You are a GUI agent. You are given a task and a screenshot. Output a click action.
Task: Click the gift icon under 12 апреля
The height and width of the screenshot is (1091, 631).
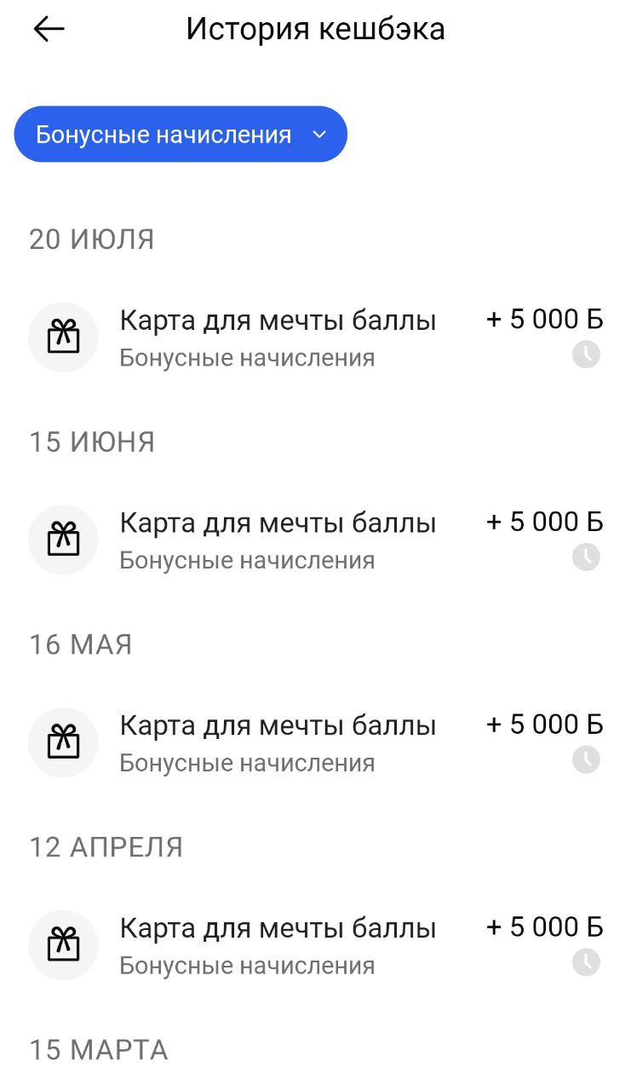(x=63, y=944)
